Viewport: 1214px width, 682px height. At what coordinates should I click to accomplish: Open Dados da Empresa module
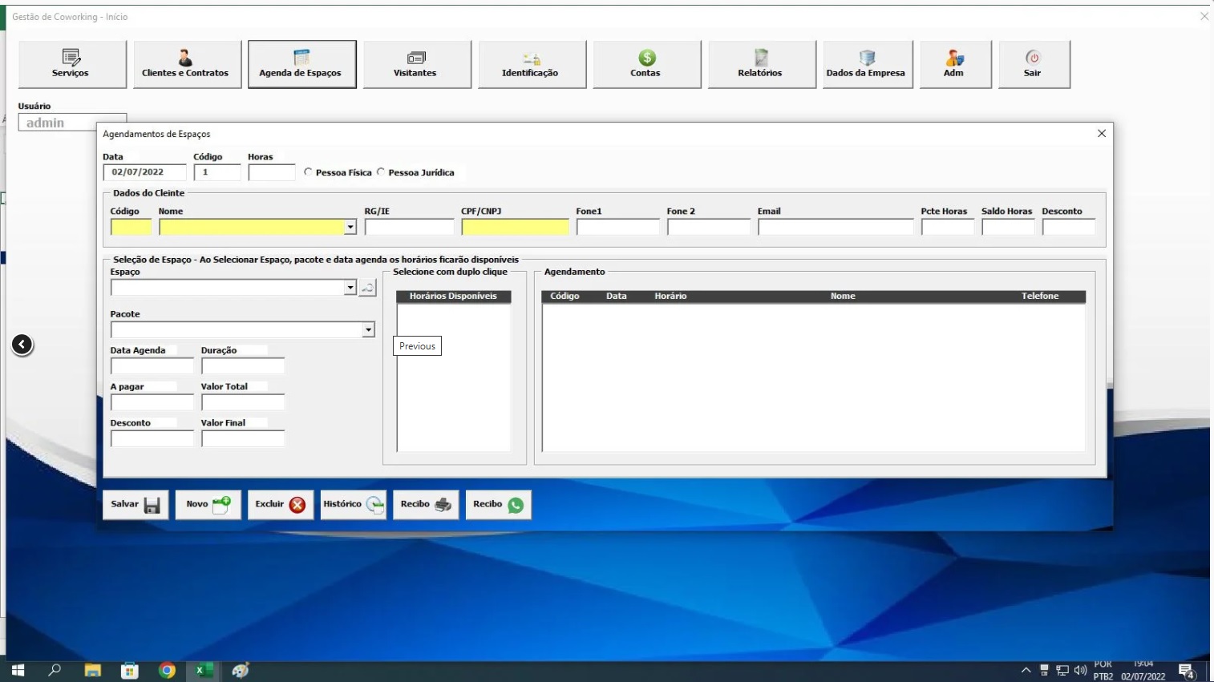[x=868, y=64]
